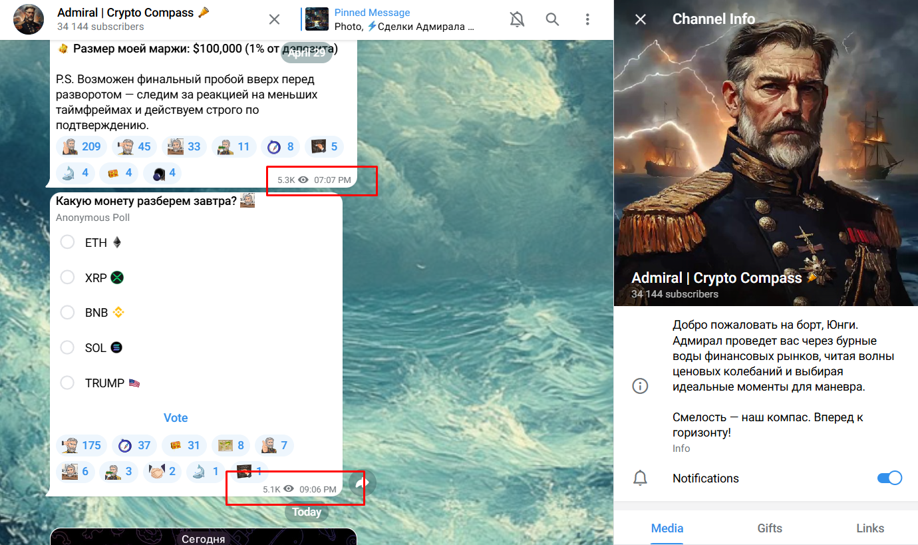This screenshot has width=918, height=545.
Task: Click the info circle icon beside the description
Action: 640,386
